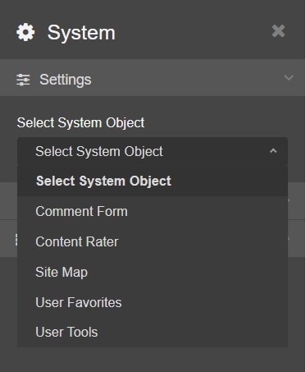Click the System gear icon

25,32
